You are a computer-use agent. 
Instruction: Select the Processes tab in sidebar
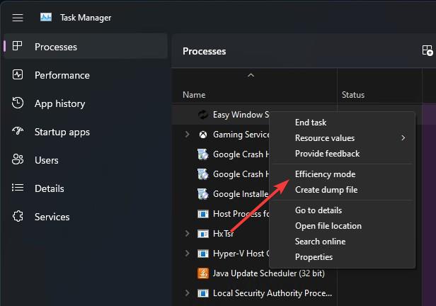[56, 47]
